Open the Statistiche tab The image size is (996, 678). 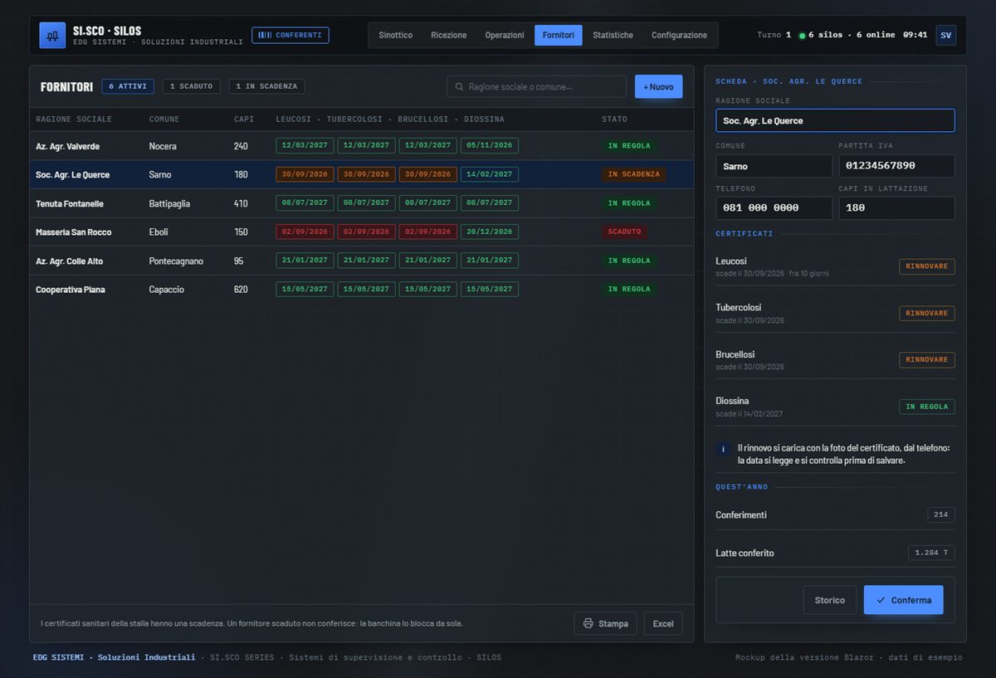(x=613, y=35)
